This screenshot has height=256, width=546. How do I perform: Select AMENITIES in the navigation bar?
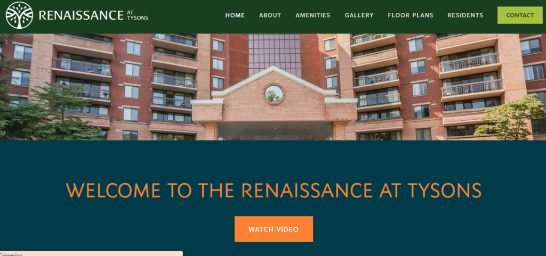[x=312, y=15]
